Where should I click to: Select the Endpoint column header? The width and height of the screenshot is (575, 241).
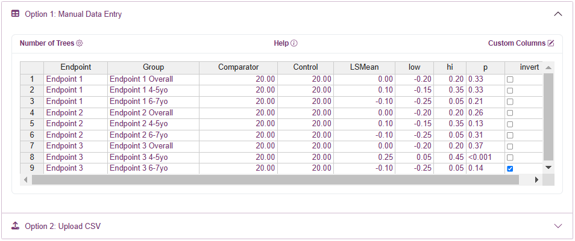click(75, 67)
